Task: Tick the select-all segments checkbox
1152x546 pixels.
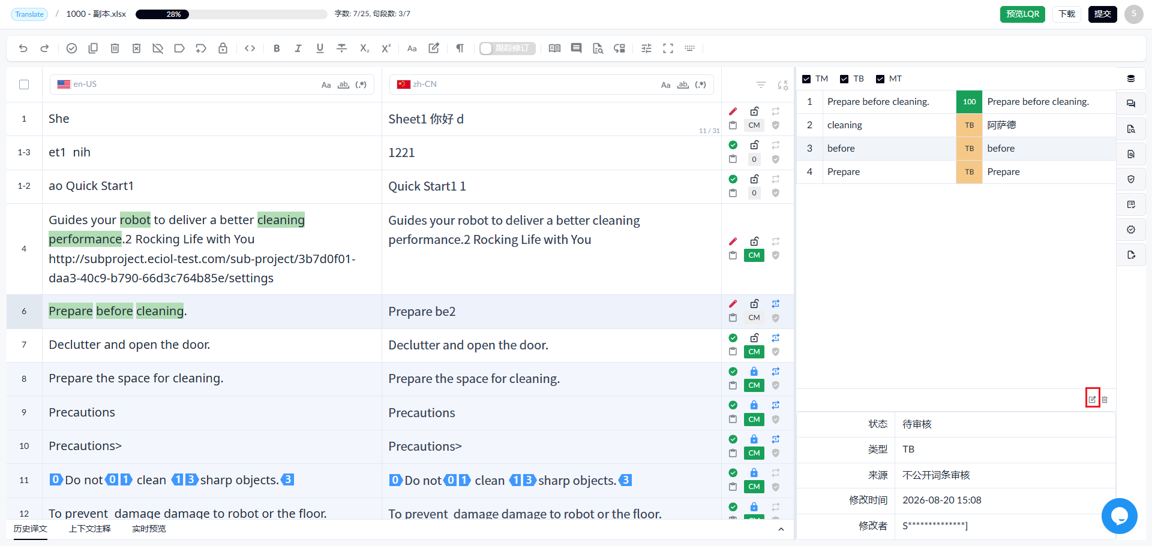Action: pyautogui.click(x=24, y=85)
